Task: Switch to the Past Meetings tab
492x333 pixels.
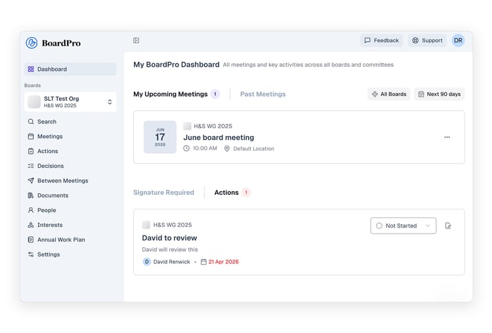Action: point(263,94)
